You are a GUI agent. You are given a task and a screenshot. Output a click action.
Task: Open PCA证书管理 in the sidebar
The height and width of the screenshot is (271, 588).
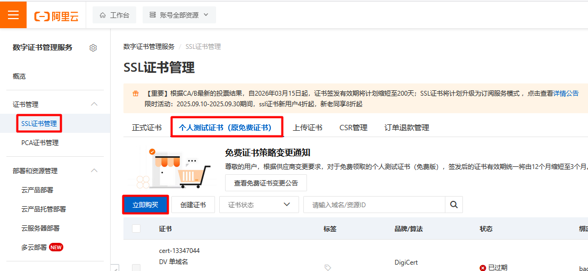(40, 142)
